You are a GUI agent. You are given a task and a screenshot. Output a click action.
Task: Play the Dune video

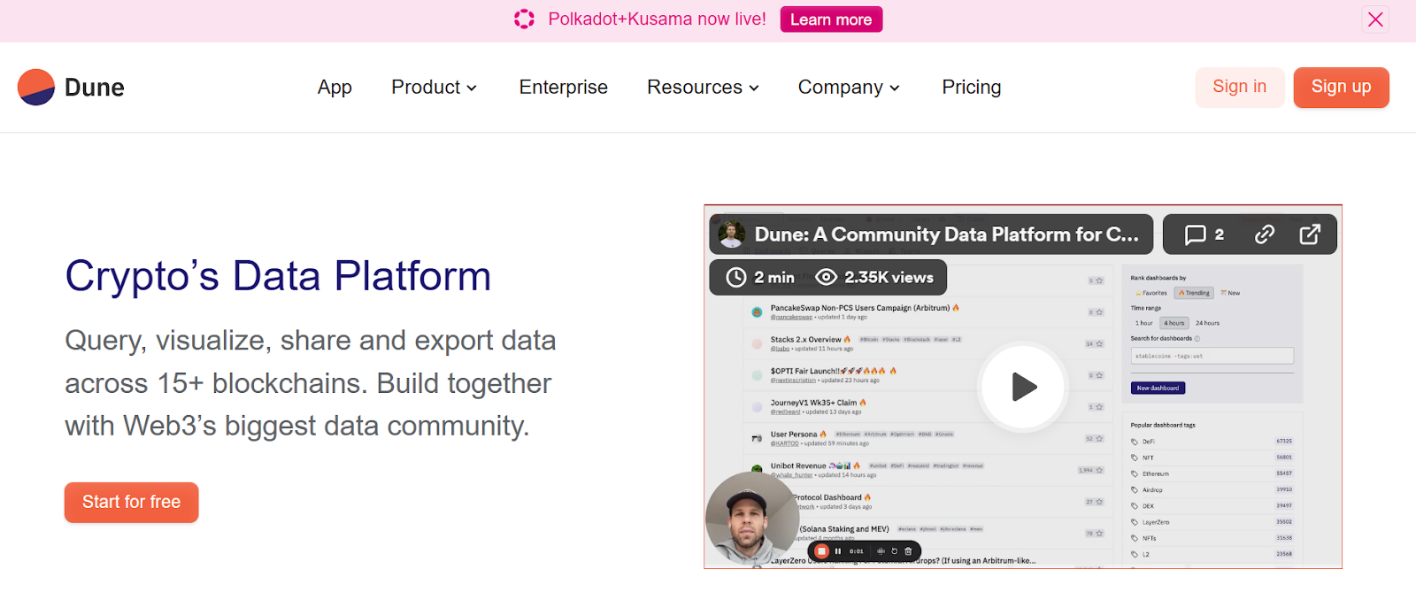click(1022, 387)
